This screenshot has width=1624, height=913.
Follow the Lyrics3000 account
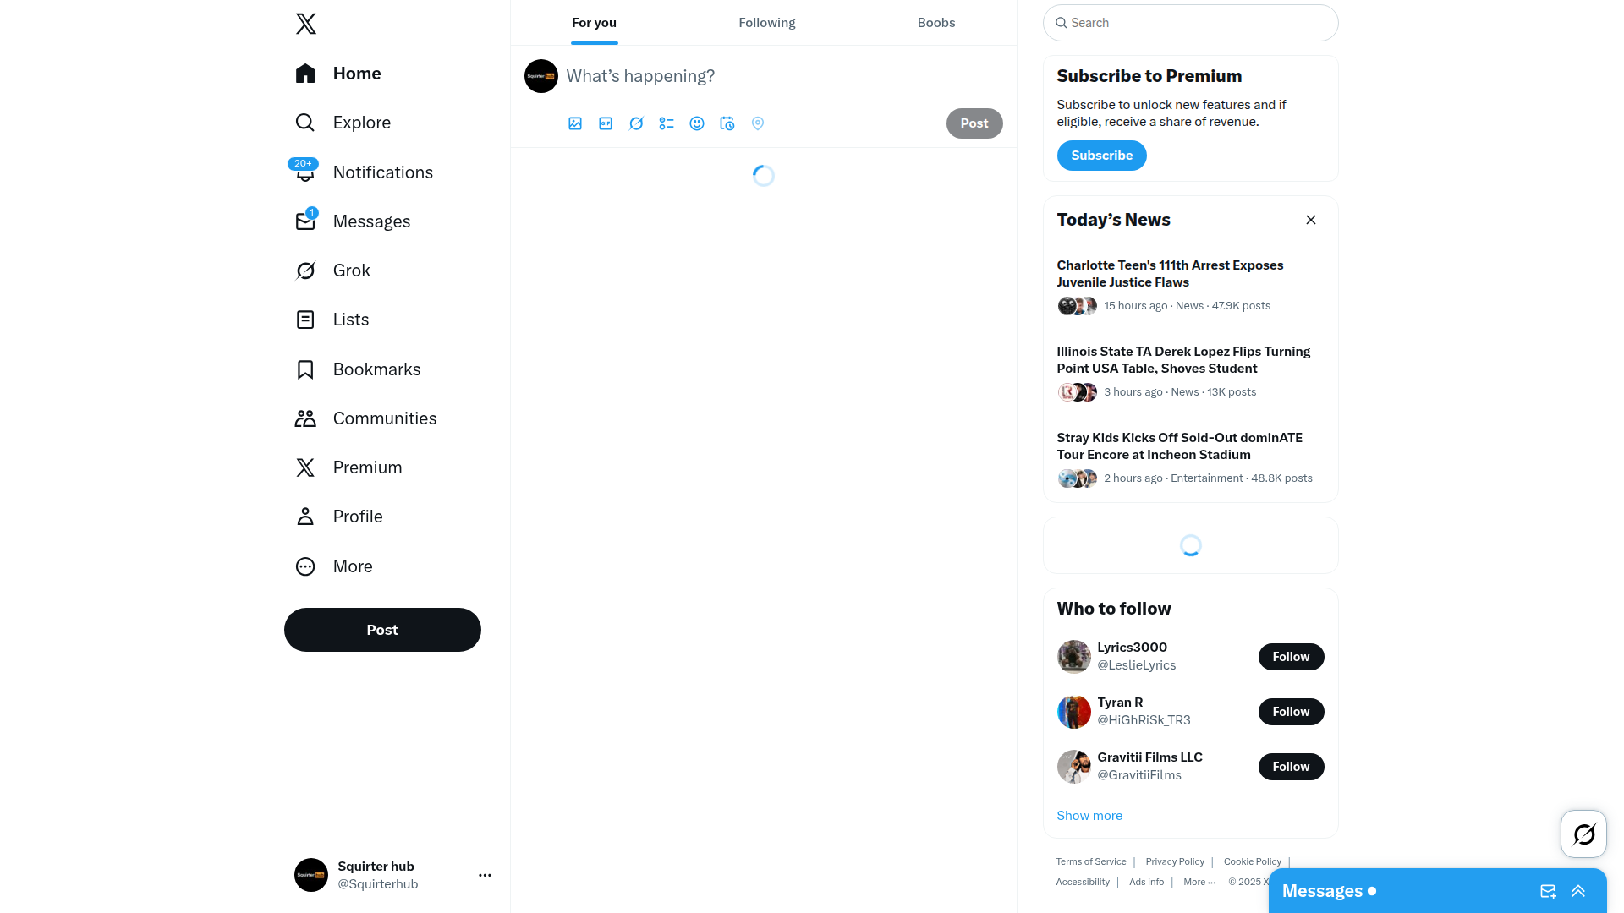[x=1291, y=657]
